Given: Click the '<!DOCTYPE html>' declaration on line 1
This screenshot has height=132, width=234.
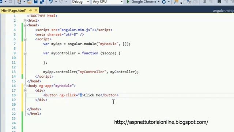Looking at the screenshot, I should click(42, 16).
